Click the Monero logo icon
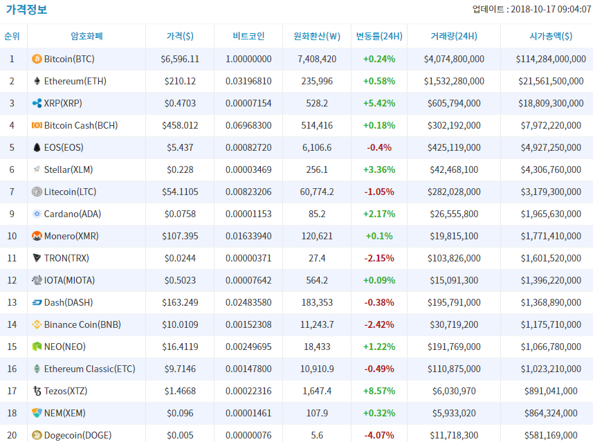Screen dimensions: 593x442 pyautogui.click(x=37, y=236)
